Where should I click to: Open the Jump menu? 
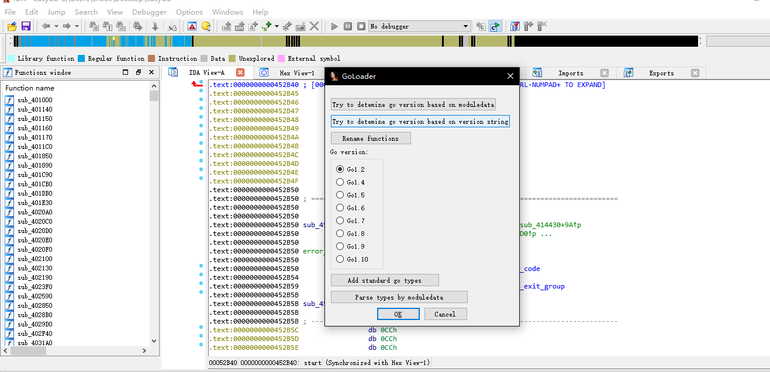pyautogui.click(x=56, y=12)
